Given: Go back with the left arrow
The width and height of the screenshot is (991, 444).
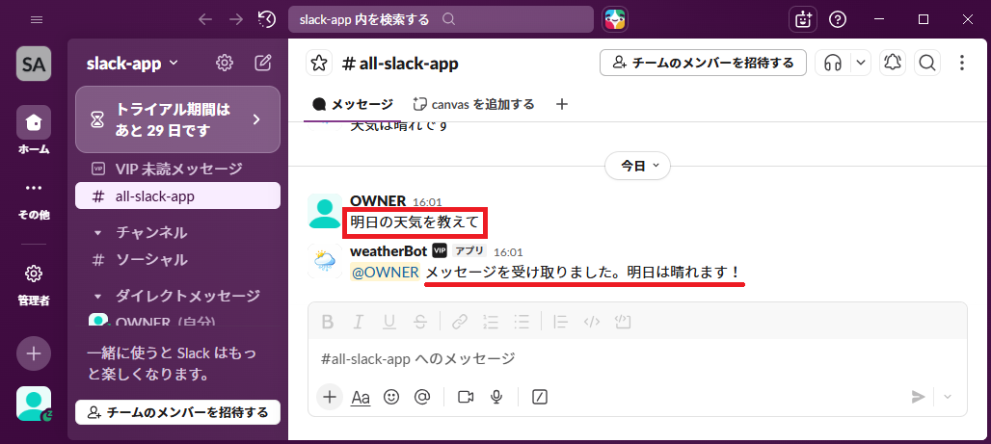Looking at the screenshot, I should 205,19.
